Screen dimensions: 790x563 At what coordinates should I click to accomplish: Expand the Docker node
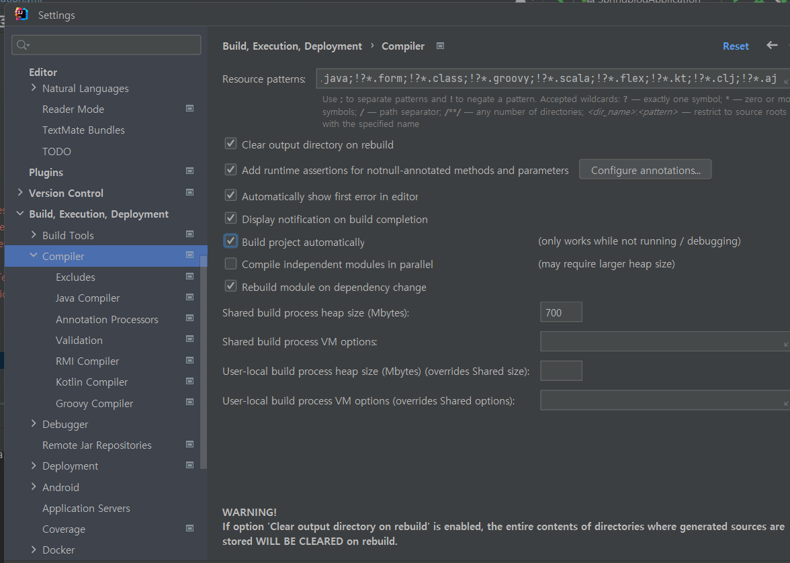click(34, 550)
